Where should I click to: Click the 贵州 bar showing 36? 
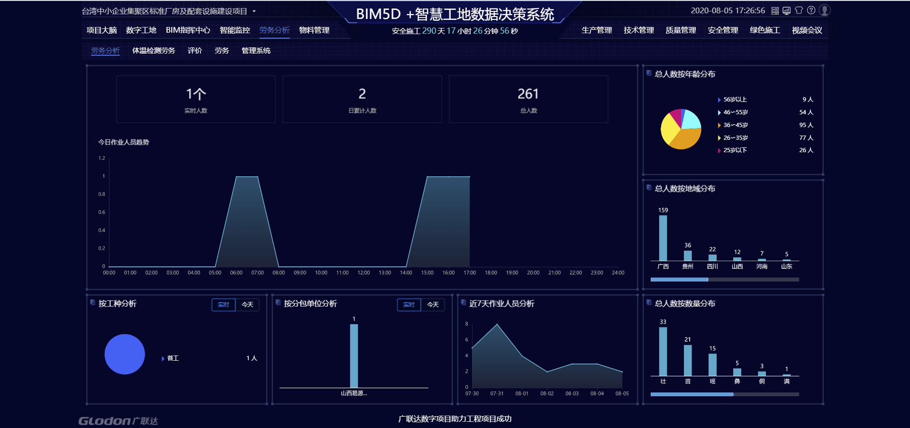[x=688, y=255]
